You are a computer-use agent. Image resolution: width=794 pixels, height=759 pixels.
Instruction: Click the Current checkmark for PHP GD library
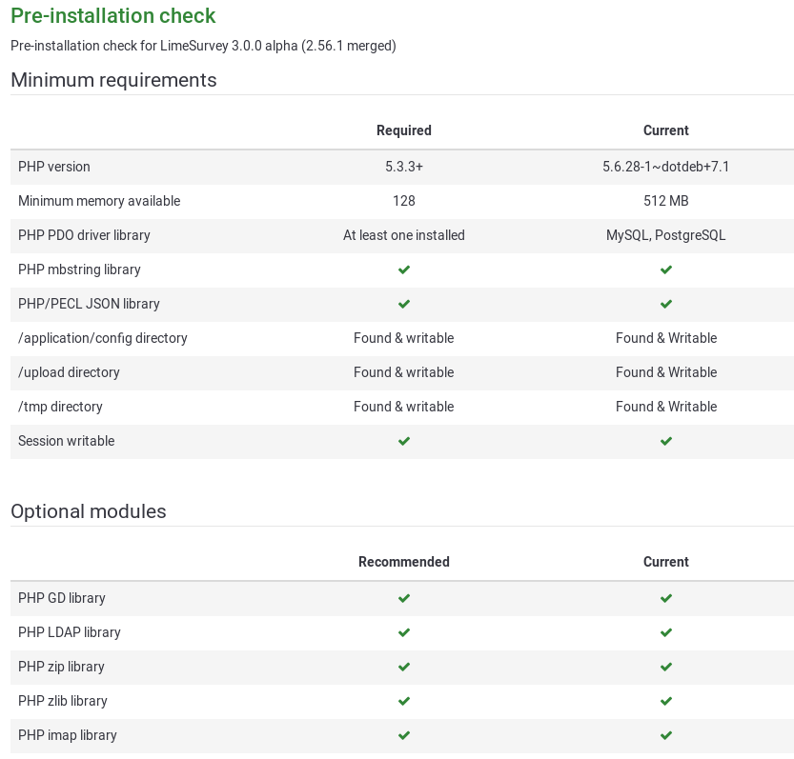665,599
